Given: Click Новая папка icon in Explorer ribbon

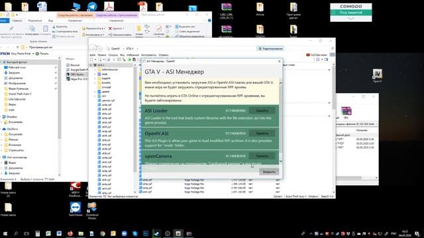Looking at the screenshot, I should [x=139, y=32].
